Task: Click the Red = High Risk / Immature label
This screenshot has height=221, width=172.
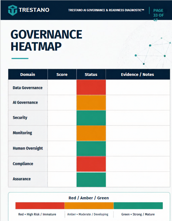Action: (x=37, y=214)
